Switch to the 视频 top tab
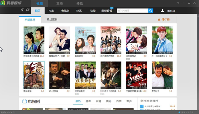 tap(40, 3)
